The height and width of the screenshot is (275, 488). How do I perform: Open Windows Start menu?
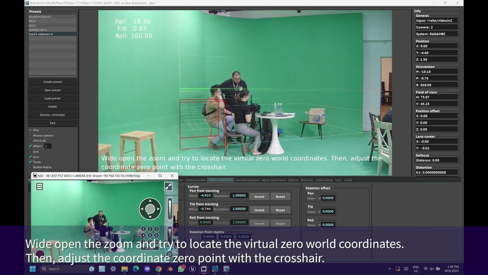33,269
